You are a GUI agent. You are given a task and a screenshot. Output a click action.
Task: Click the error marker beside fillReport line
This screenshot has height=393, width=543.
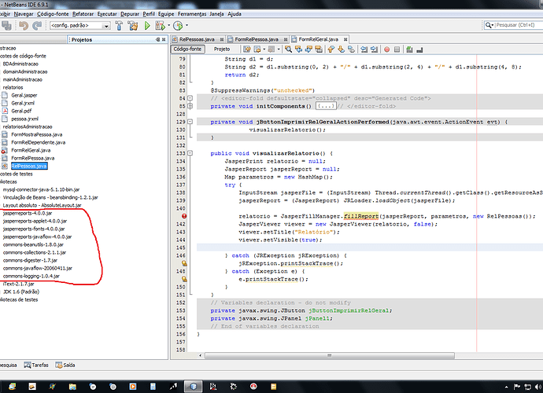point(184,216)
